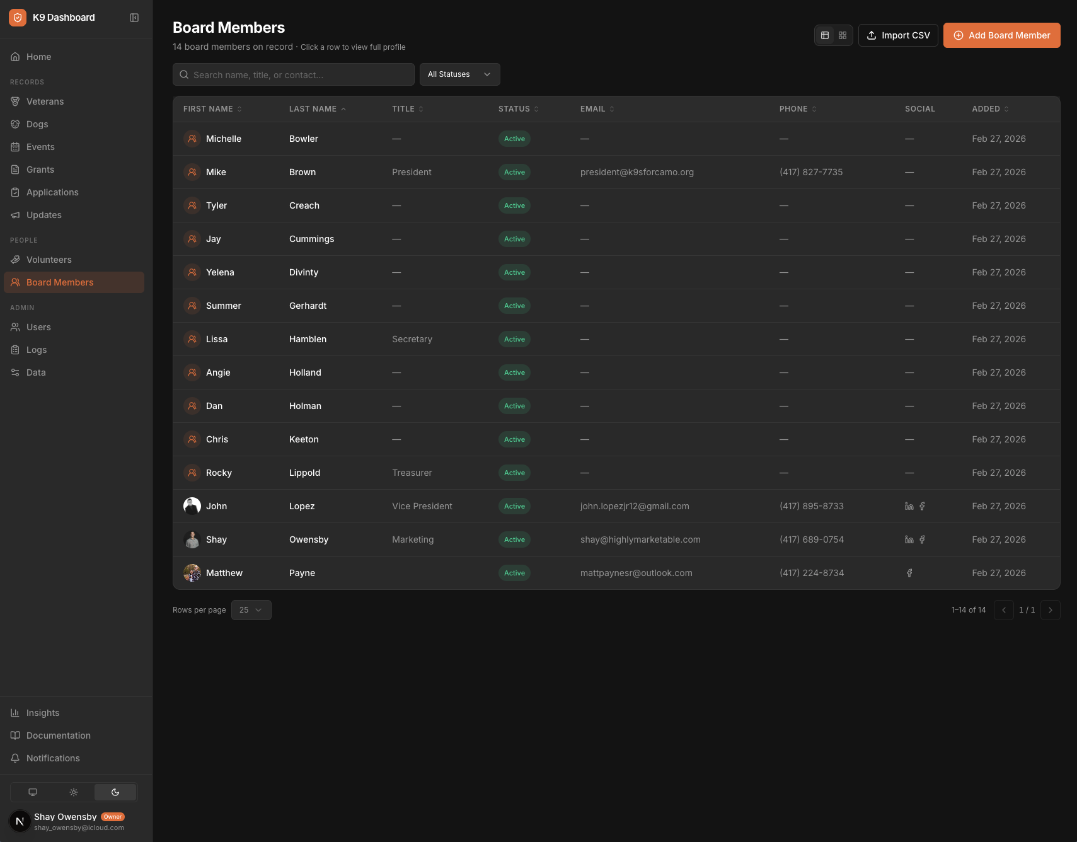This screenshot has height=842, width=1077.
Task: Switch to card grid view layout
Action: [x=843, y=35]
